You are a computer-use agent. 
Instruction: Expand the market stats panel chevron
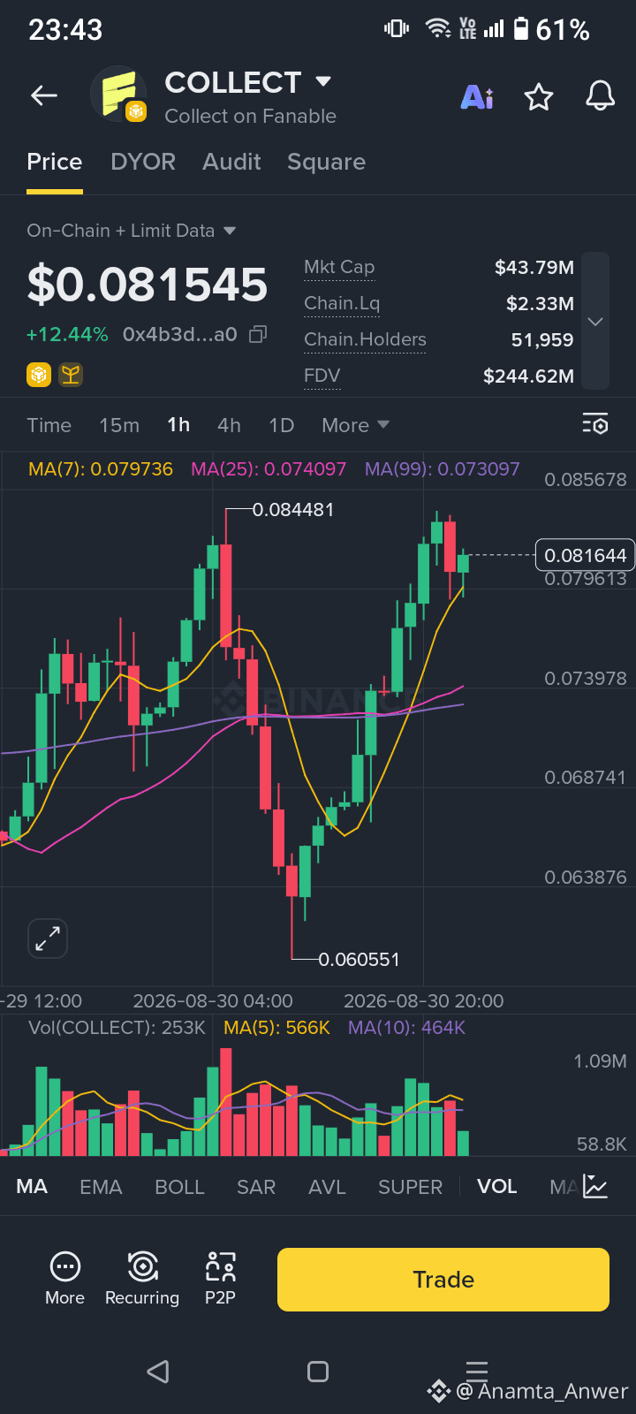595,322
